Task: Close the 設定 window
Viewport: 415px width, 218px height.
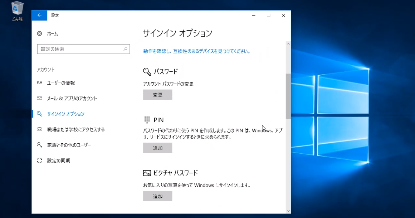Action: [x=283, y=15]
